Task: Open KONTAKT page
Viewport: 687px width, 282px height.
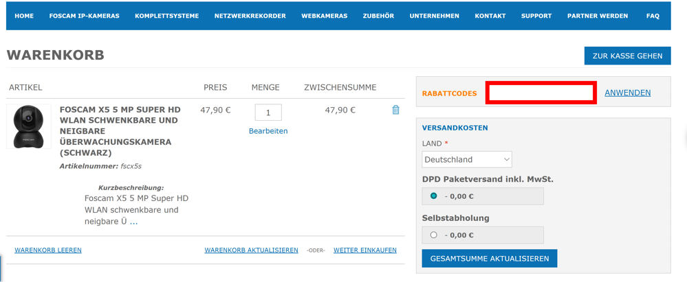Action: pos(490,16)
